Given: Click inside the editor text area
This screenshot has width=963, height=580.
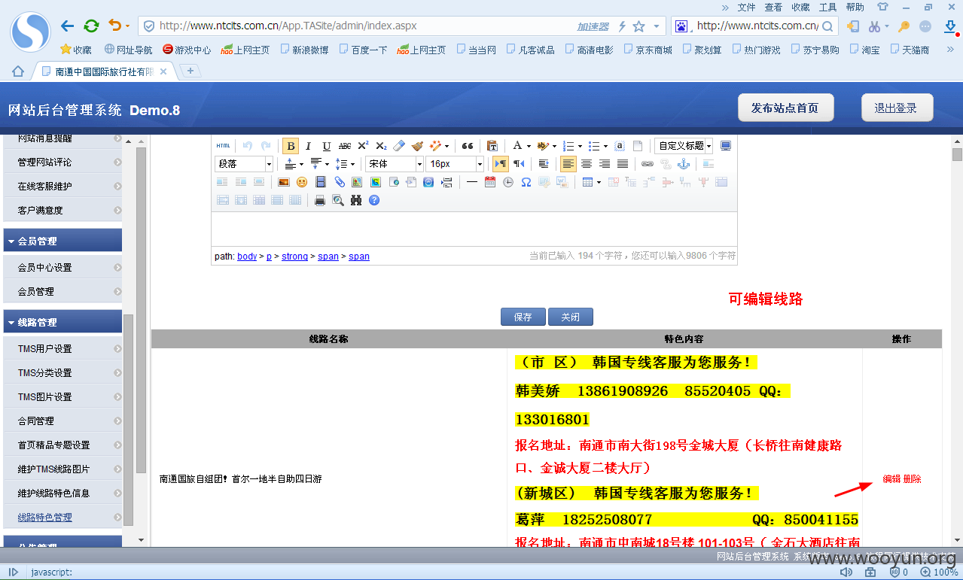Looking at the screenshot, I should pos(474,229).
